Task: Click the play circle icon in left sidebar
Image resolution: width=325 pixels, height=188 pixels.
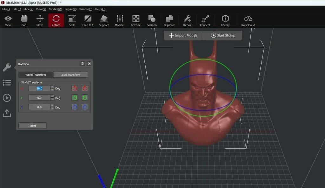Action: (7, 98)
